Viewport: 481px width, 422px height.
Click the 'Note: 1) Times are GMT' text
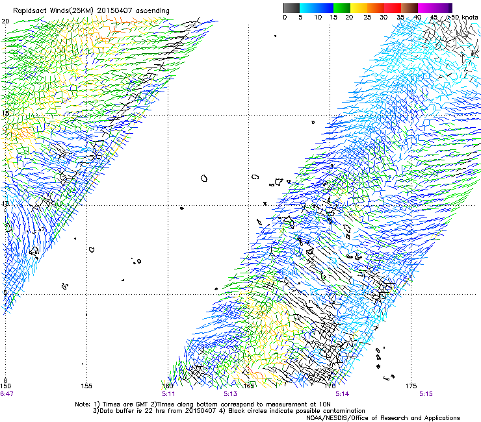[x=112, y=404]
